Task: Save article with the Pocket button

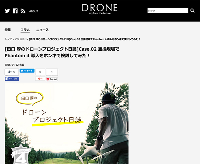Action: [x=52, y=79]
